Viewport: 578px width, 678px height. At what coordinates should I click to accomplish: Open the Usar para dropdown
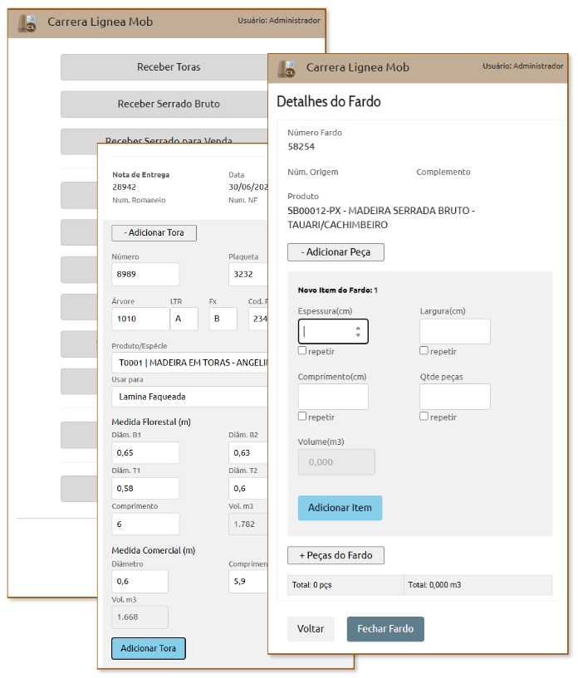[x=189, y=398]
